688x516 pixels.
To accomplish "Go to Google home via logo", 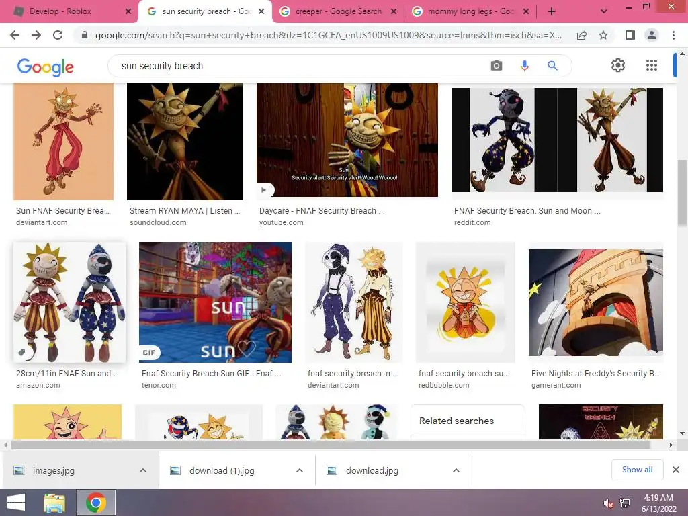I will coord(45,67).
